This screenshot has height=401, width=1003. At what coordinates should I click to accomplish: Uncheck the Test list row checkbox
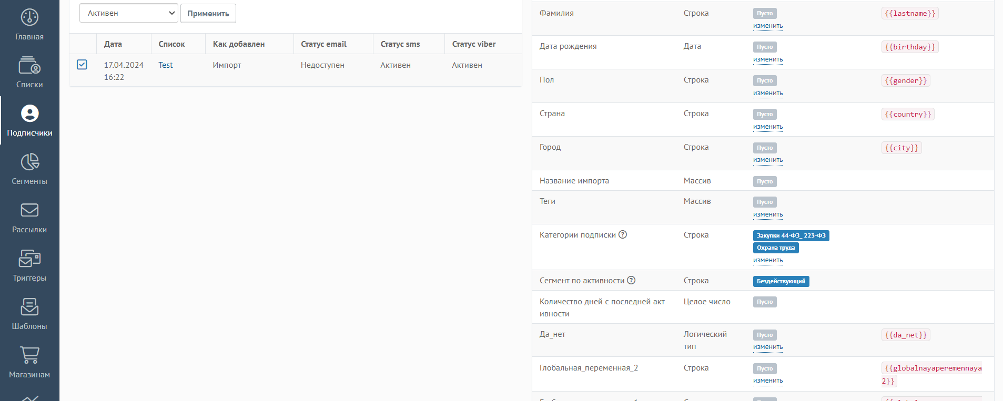click(x=82, y=65)
